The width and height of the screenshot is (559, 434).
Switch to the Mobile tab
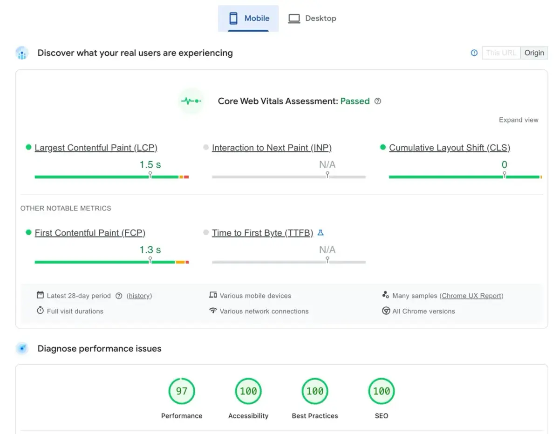248,19
